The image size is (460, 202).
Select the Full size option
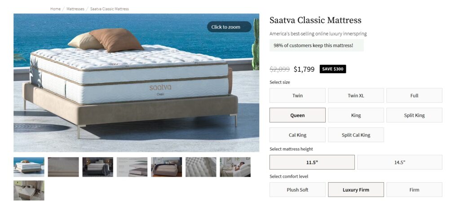(414, 95)
